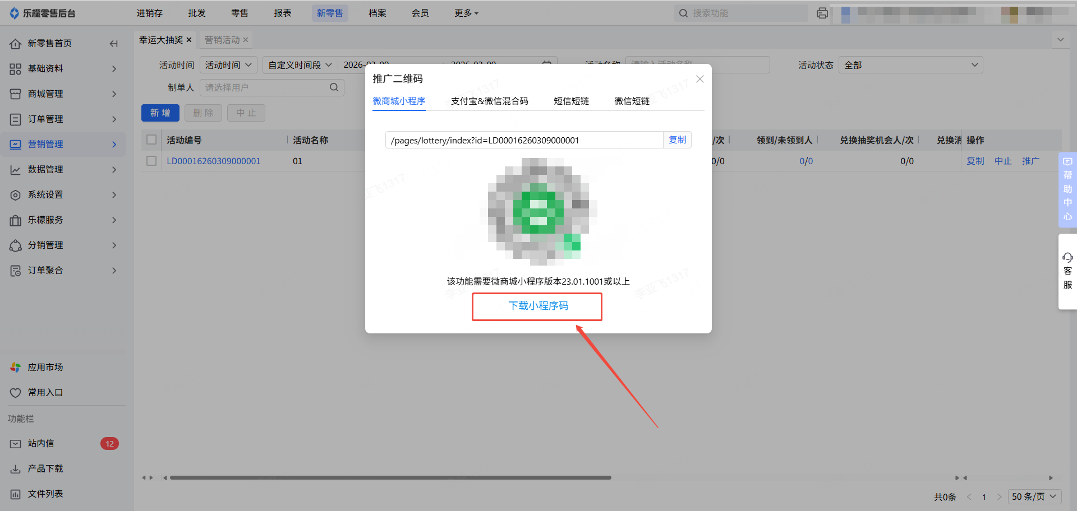This screenshot has width=1077, height=511.
Task: Open the 自定义时间段 dropdown
Action: click(x=300, y=65)
